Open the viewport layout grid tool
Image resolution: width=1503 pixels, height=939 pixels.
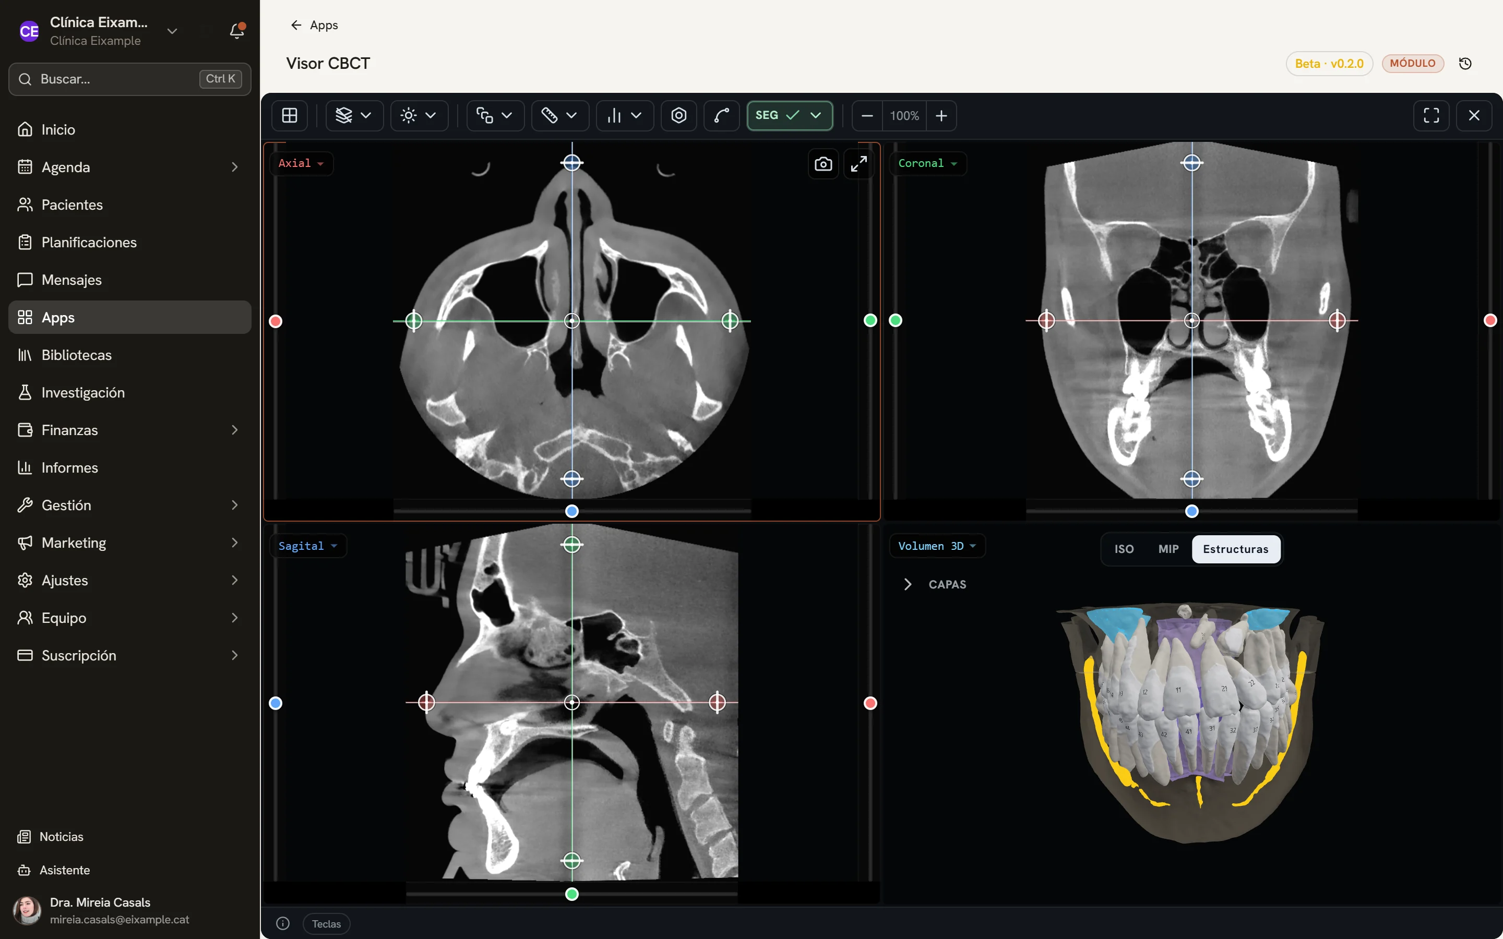(x=290, y=115)
